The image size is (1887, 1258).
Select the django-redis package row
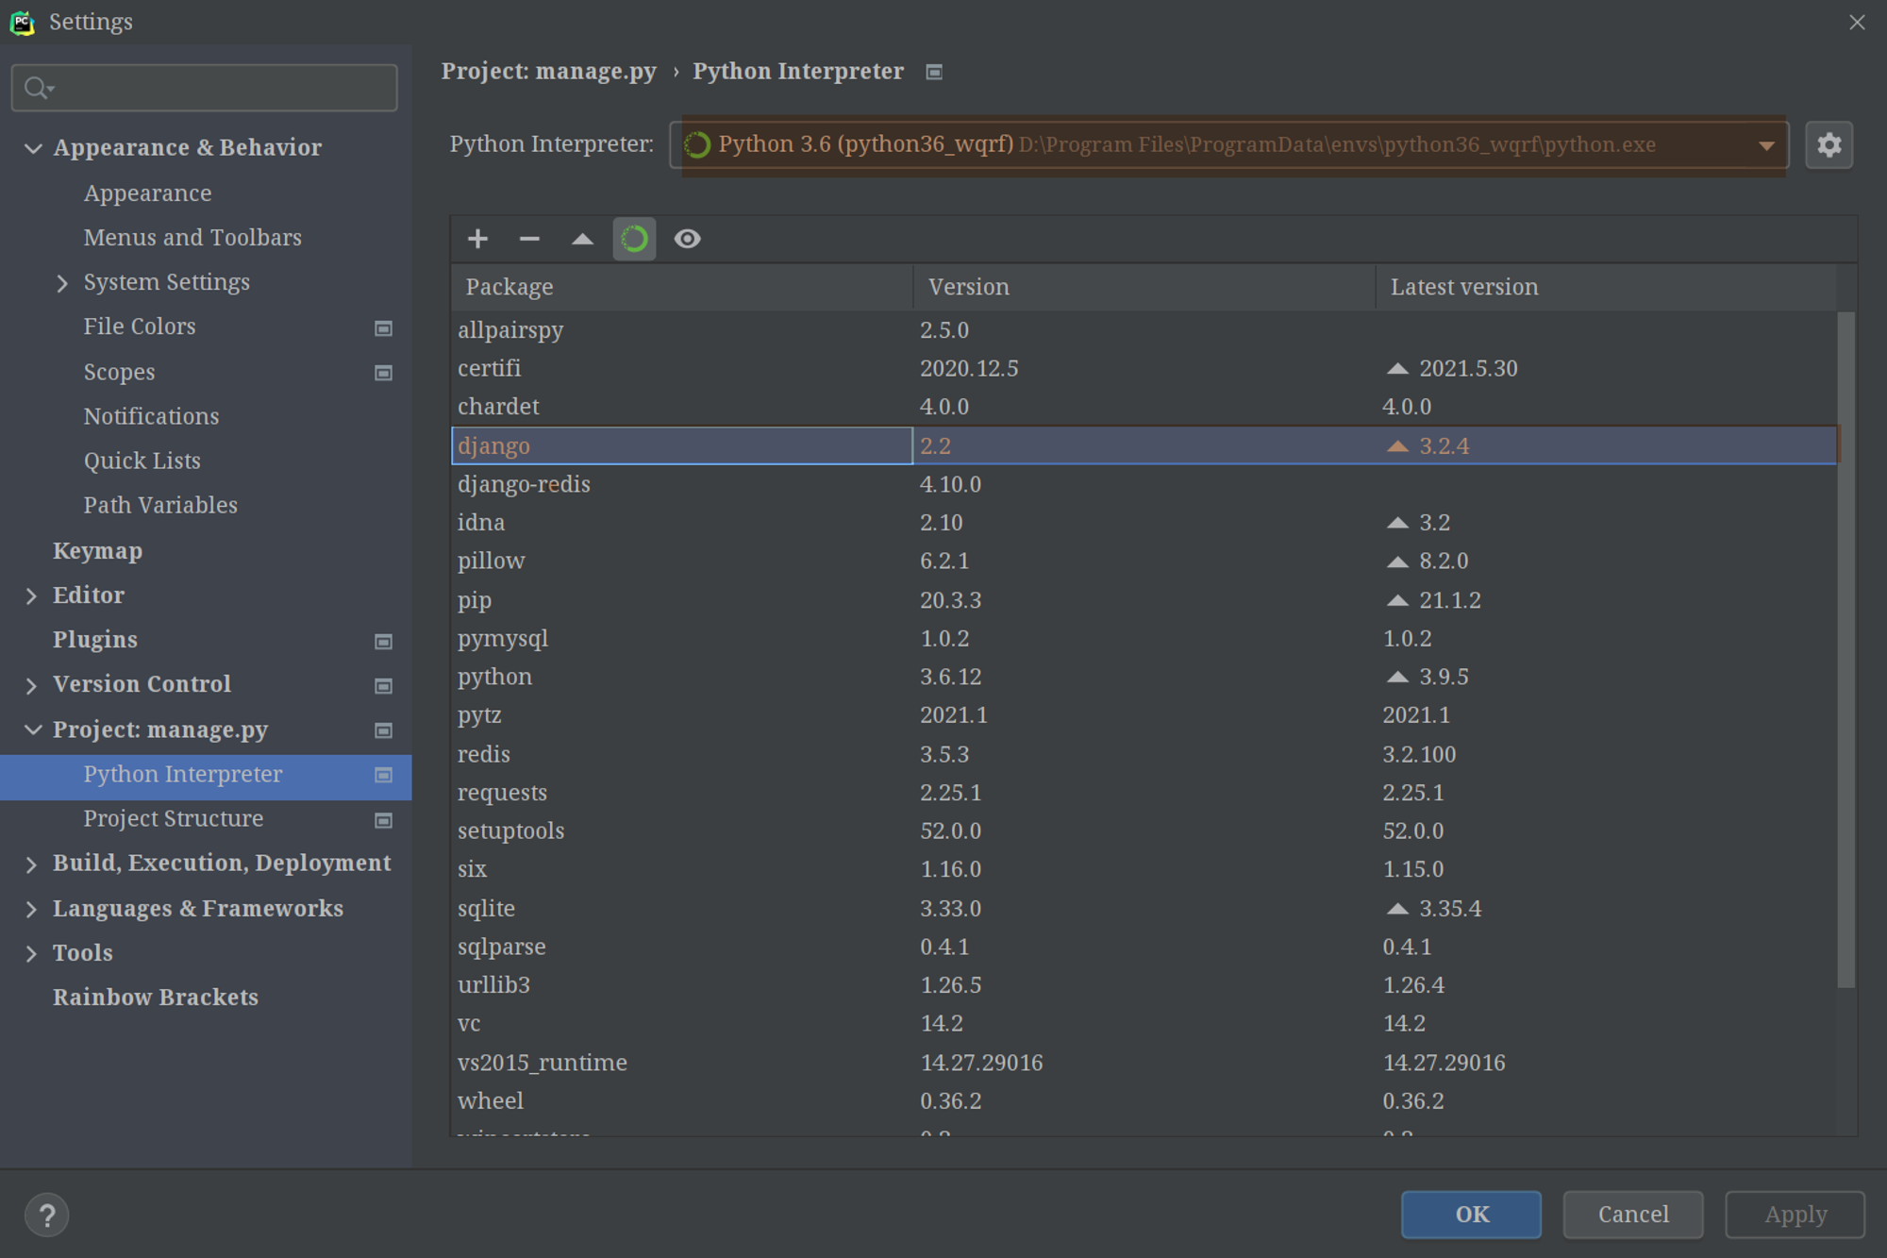1144,484
